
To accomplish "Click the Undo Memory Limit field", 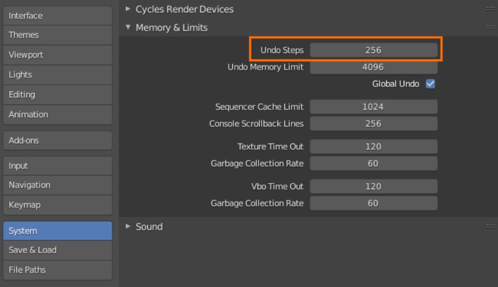I will 373,67.
